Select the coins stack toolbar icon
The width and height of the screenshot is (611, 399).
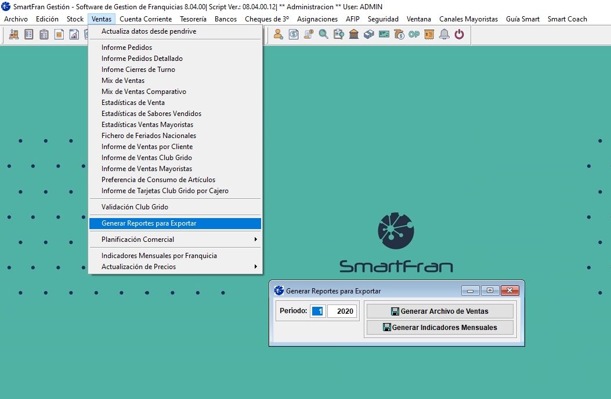pos(399,34)
